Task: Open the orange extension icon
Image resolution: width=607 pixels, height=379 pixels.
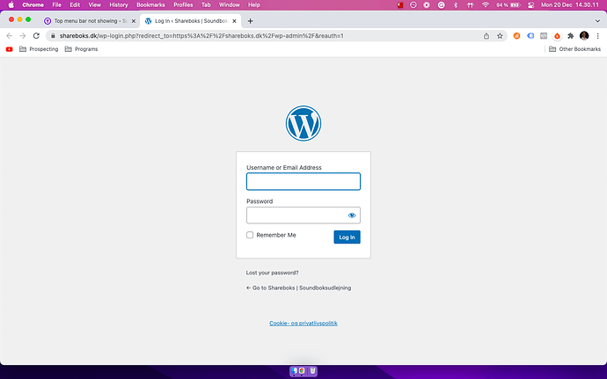Action: click(x=516, y=36)
